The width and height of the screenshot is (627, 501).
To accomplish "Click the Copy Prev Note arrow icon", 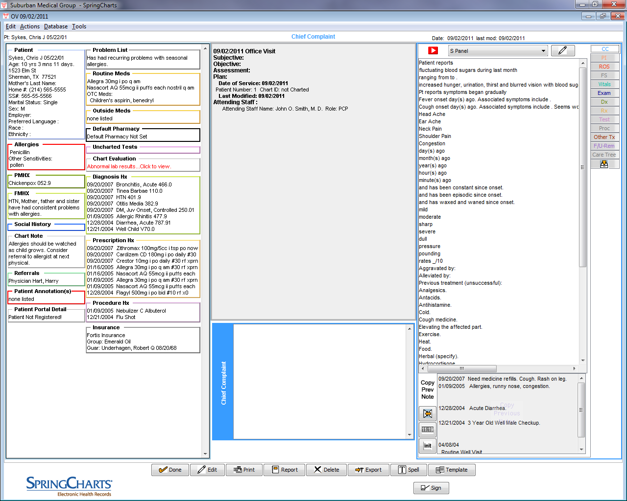I will [x=428, y=413].
